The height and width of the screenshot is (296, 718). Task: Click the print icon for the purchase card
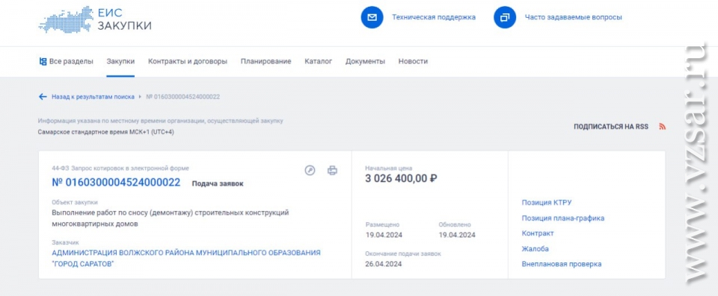click(332, 171)
